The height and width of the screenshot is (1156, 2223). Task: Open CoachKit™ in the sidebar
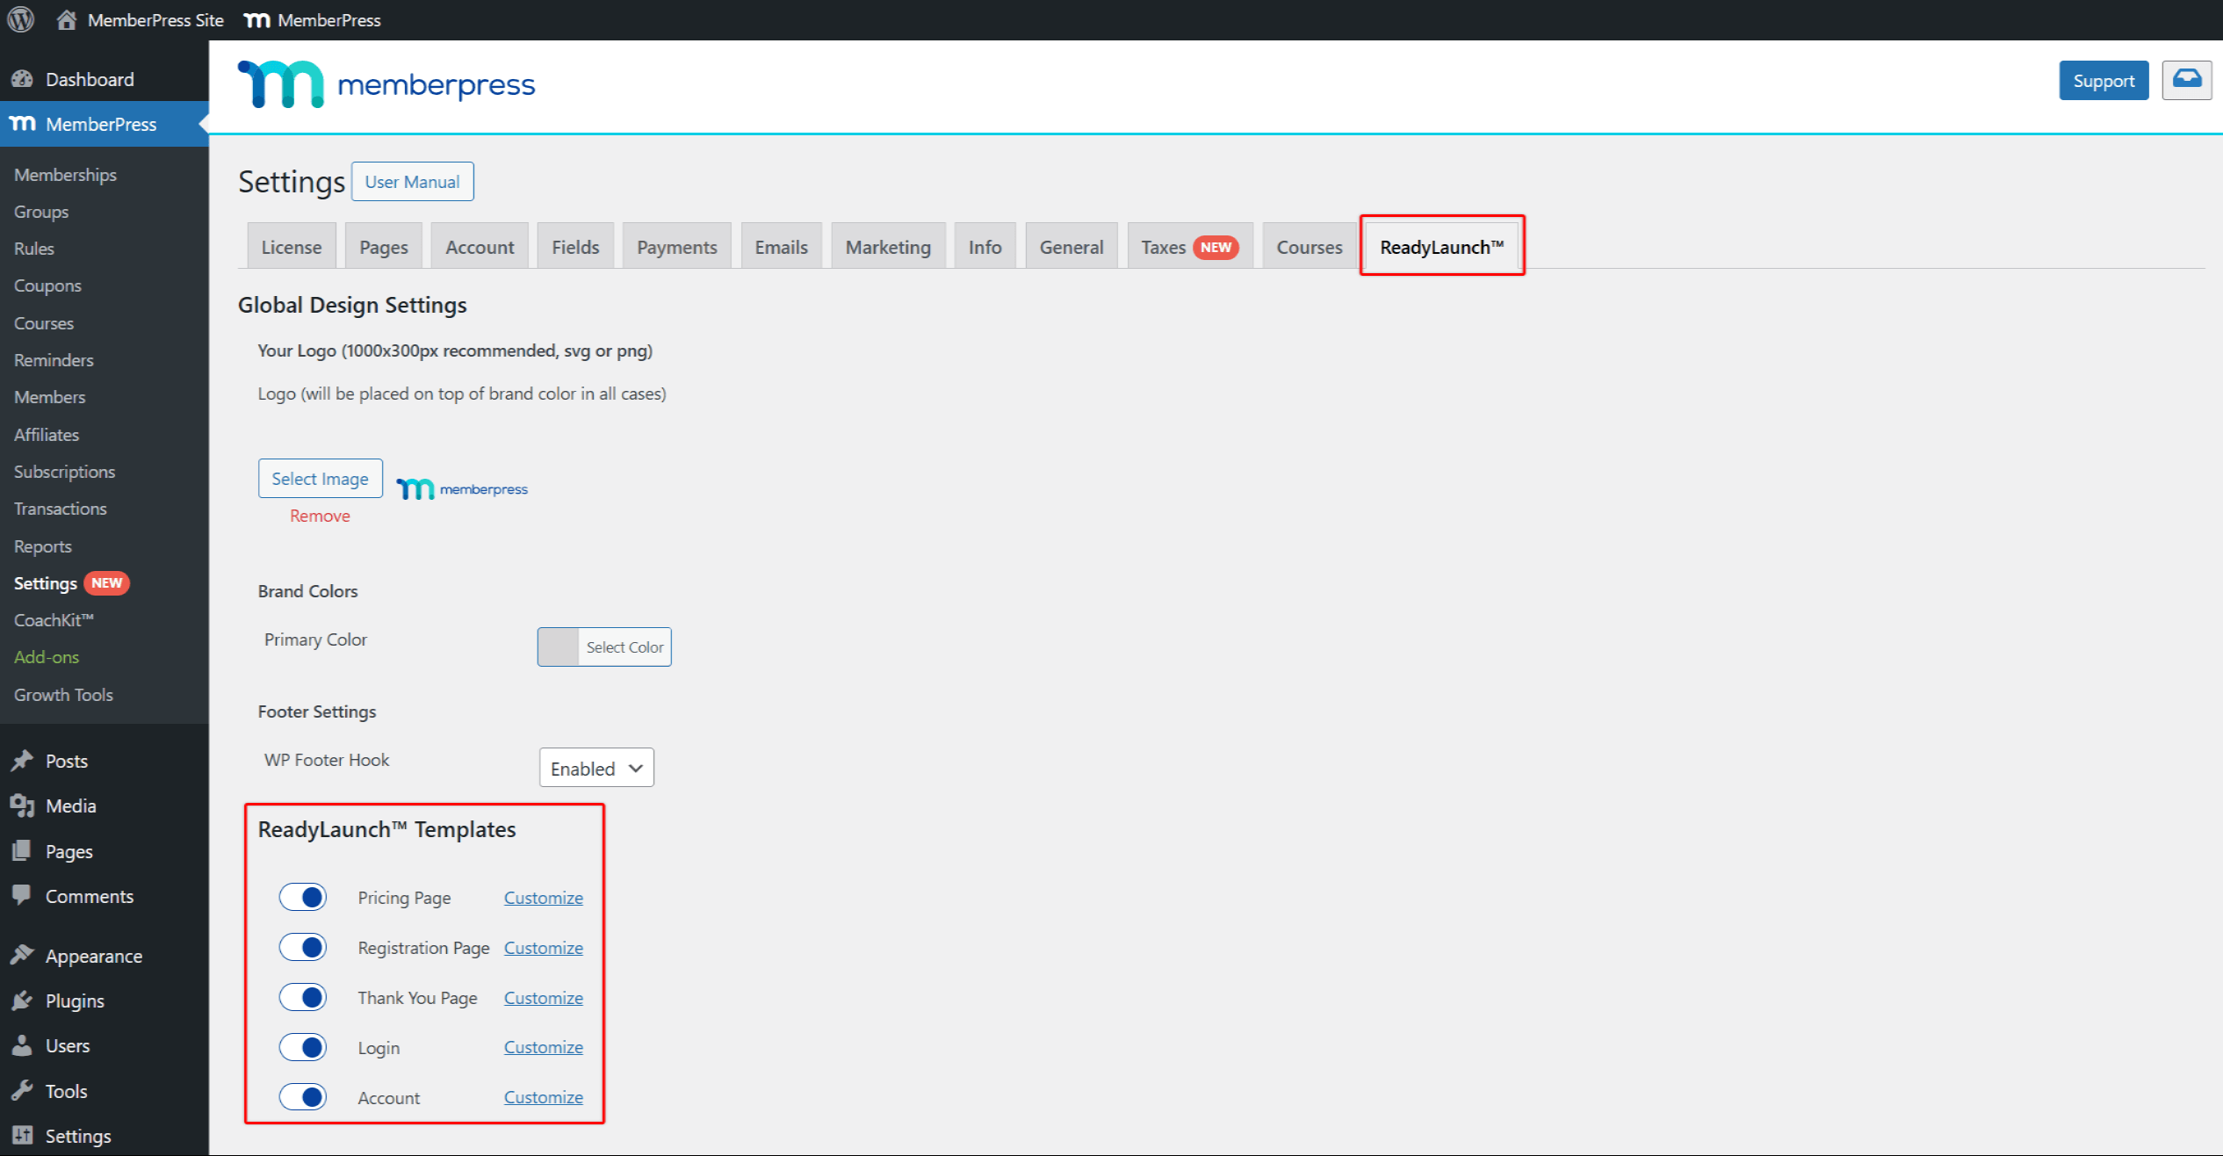[x=54, y=620]
